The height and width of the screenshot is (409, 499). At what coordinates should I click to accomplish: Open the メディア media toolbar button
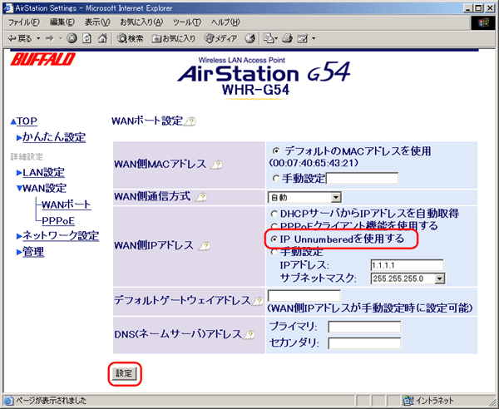click(220, 39)
